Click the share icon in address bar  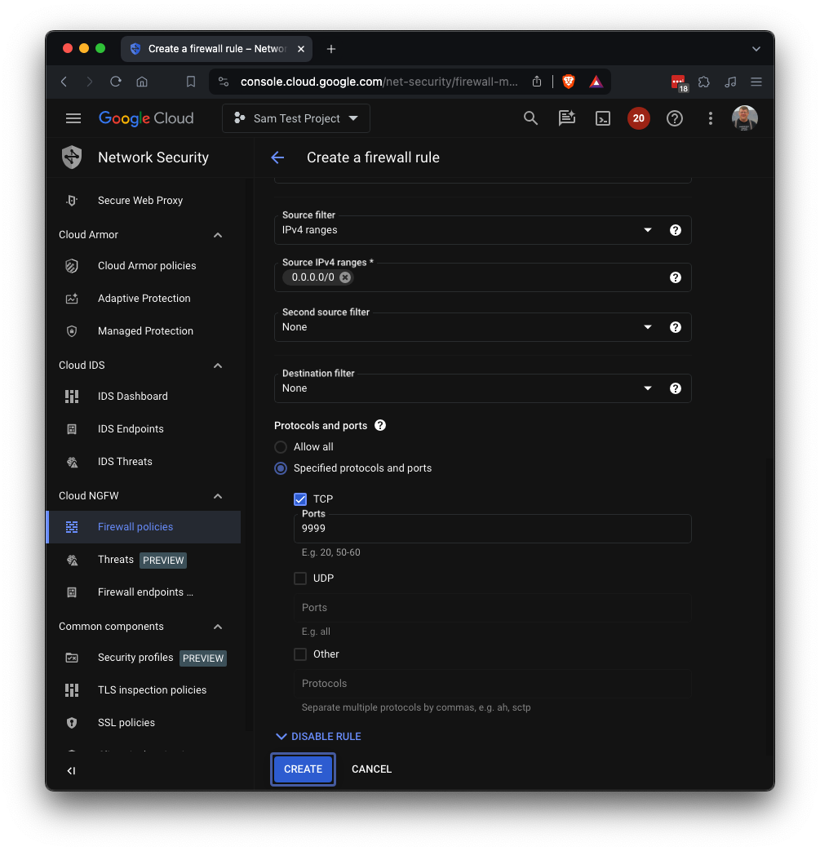click(x=537, y=82)
